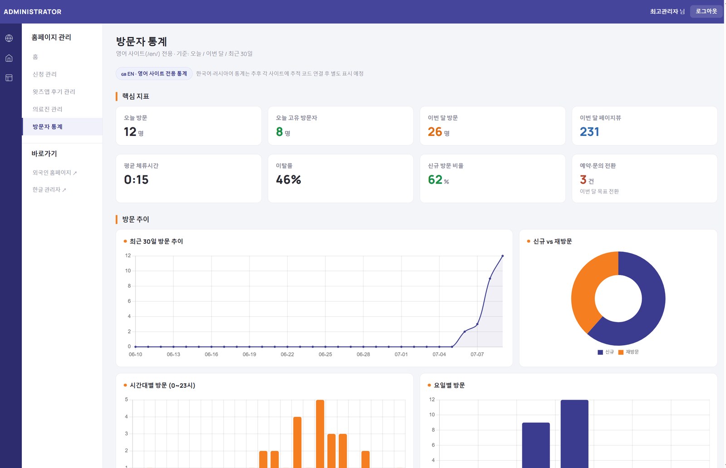The height and width of the screenshot is (468, 726).
Task: Click the ADMINISTRATOR logo text
Action: click(33, 12)
